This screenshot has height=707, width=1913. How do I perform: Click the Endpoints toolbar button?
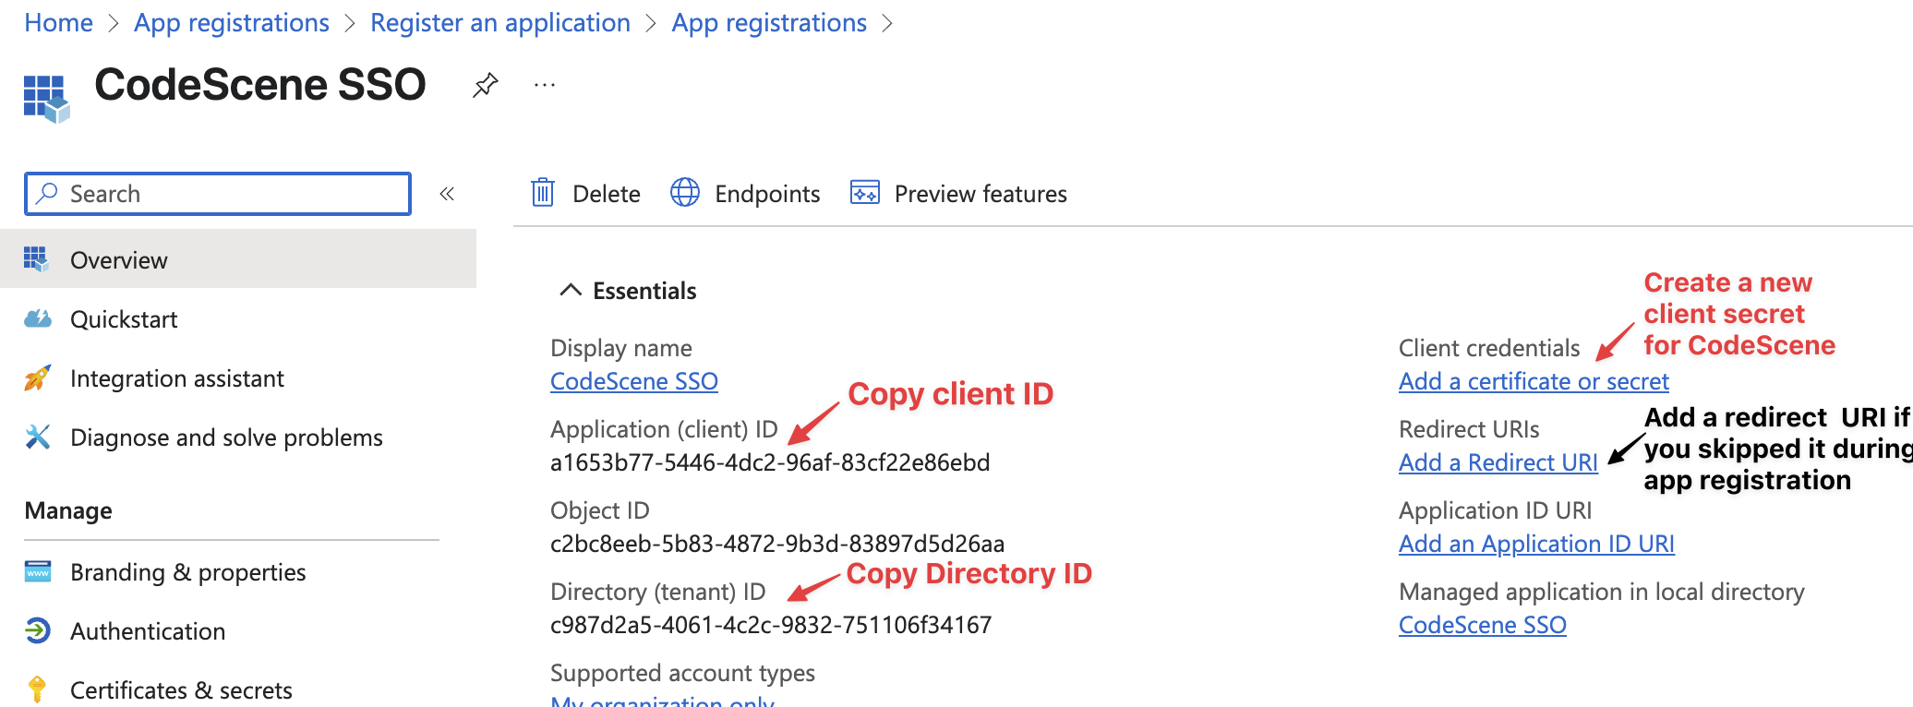(745, 193)
